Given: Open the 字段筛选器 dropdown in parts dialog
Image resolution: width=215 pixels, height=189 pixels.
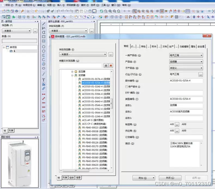Looking at the screenshot, I should [83, 55].
